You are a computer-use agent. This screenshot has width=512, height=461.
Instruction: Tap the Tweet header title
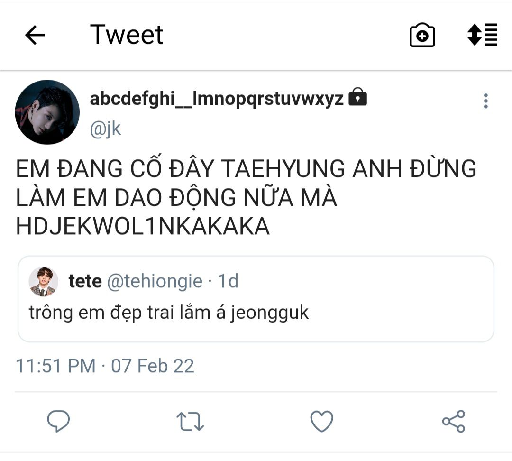pos(127,35)
